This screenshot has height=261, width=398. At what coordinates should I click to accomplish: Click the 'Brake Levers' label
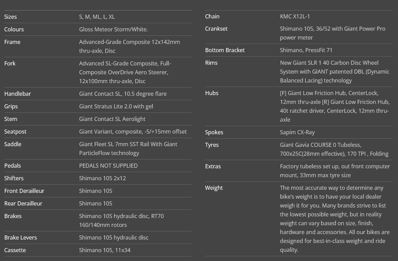click(20, 237)
